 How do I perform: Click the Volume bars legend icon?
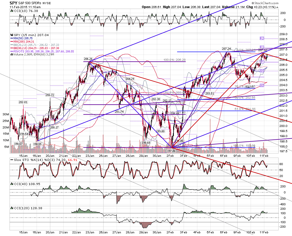pyautogui.click(x=12, y=55)
